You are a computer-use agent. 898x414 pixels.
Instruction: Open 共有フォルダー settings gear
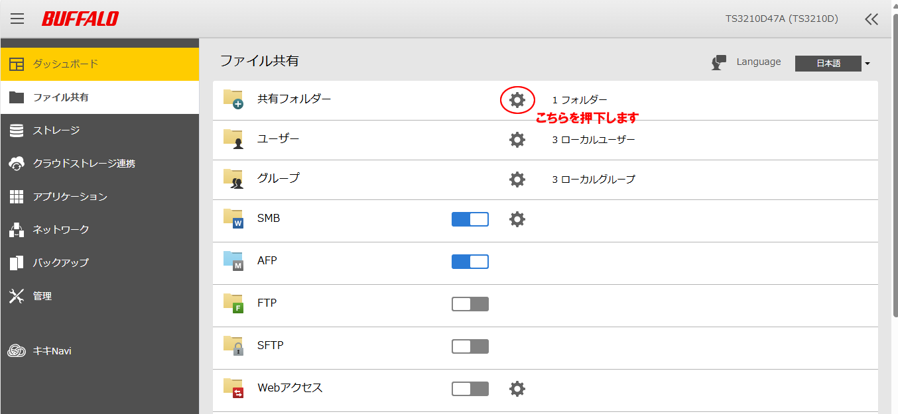click(x=517, y=100)
